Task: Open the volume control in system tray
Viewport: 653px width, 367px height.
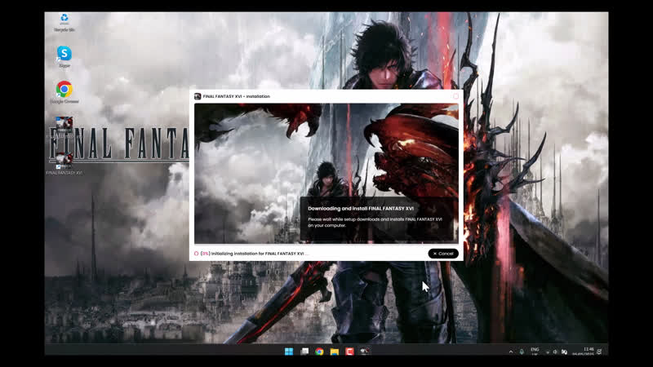Action: pos(555,352)
